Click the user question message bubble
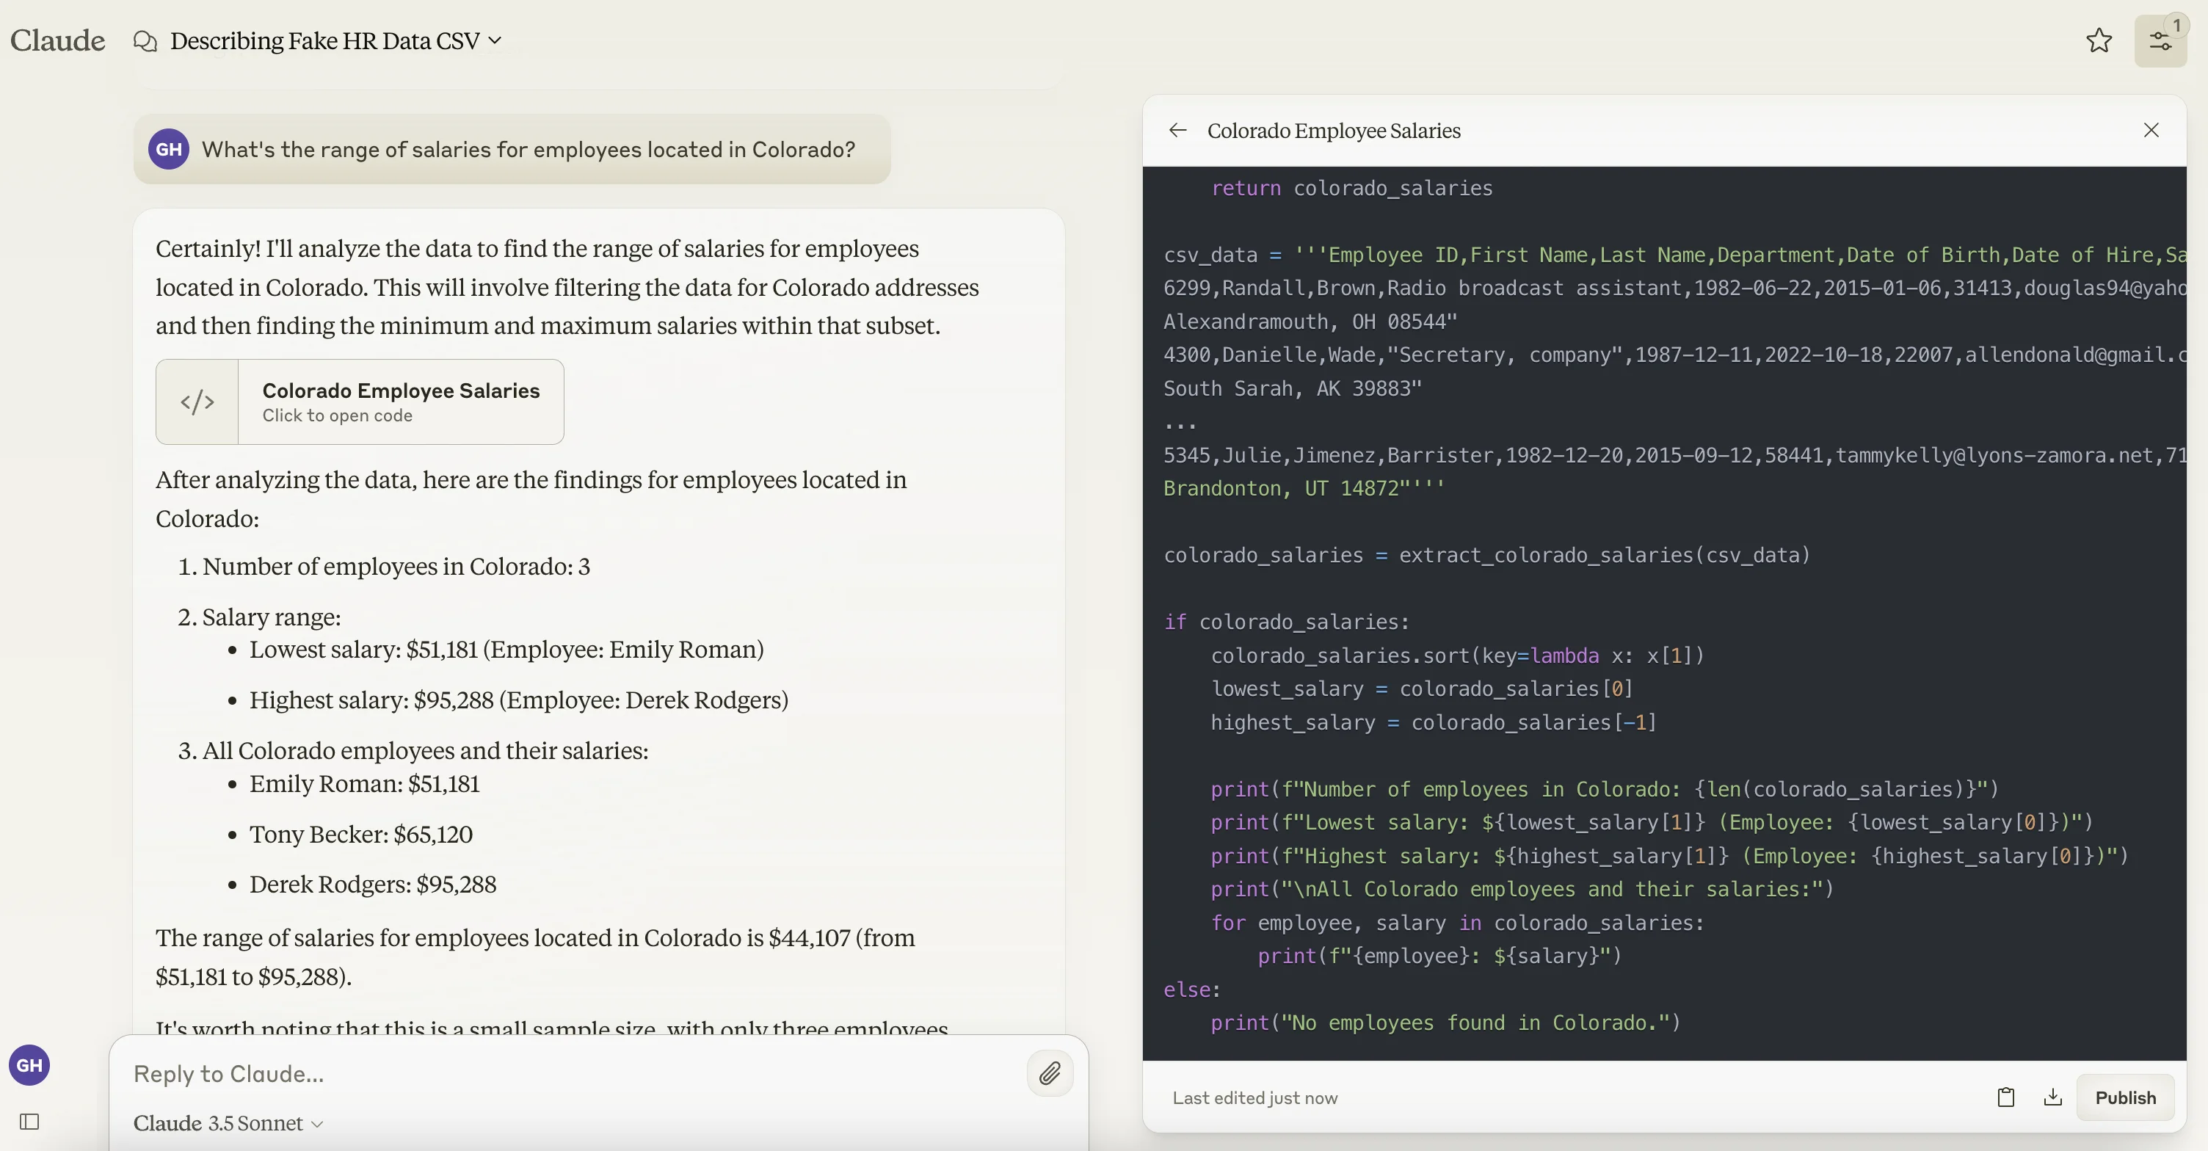This screenshot has height=1151, width=2208. (527, 149)
